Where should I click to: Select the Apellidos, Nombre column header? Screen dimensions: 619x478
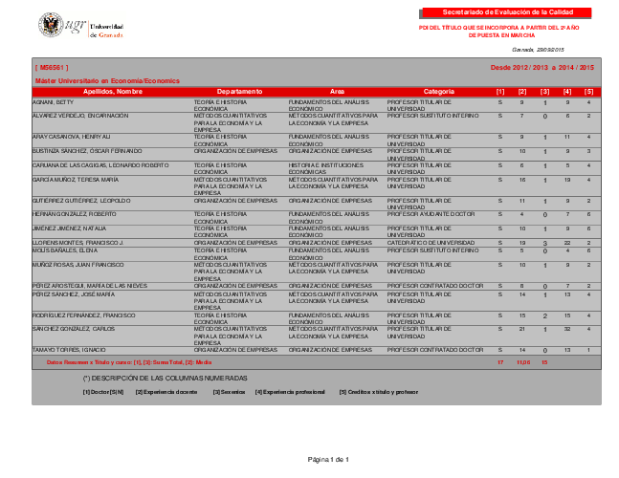[113, 92]
